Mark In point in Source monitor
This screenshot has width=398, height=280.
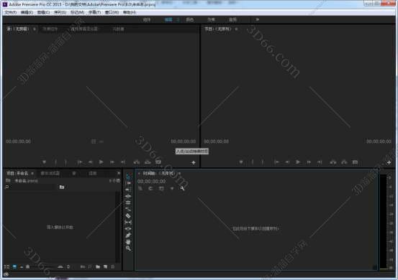pyautogui.click(x=55, y=162)
